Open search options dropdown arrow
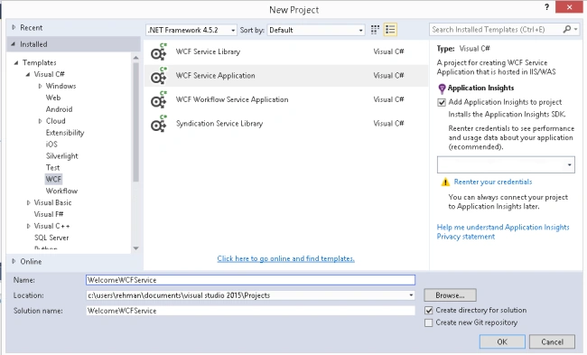Viewport: 587px width, 355px height. (x=576, y=29)
